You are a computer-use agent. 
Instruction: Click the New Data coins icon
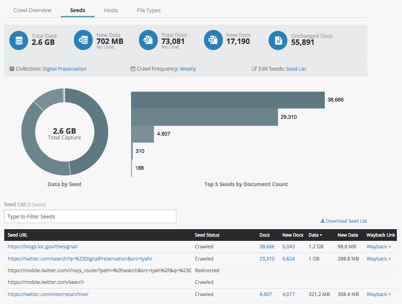click(83, 41)
